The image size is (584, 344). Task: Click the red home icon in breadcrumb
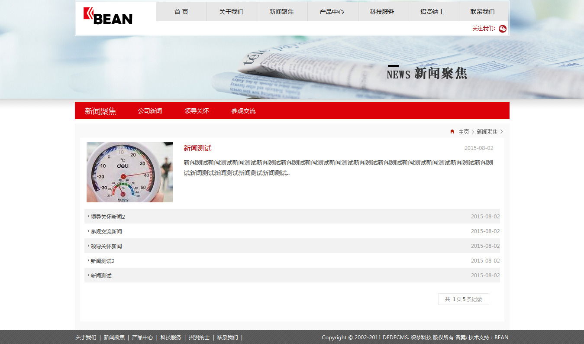pos(452,132)
